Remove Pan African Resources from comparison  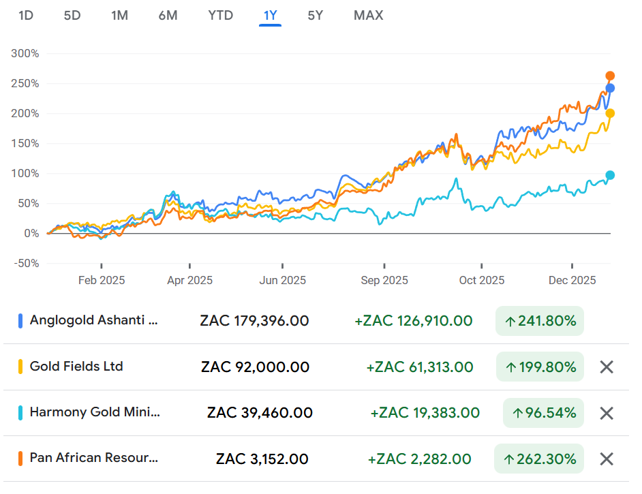coord(606,459)
